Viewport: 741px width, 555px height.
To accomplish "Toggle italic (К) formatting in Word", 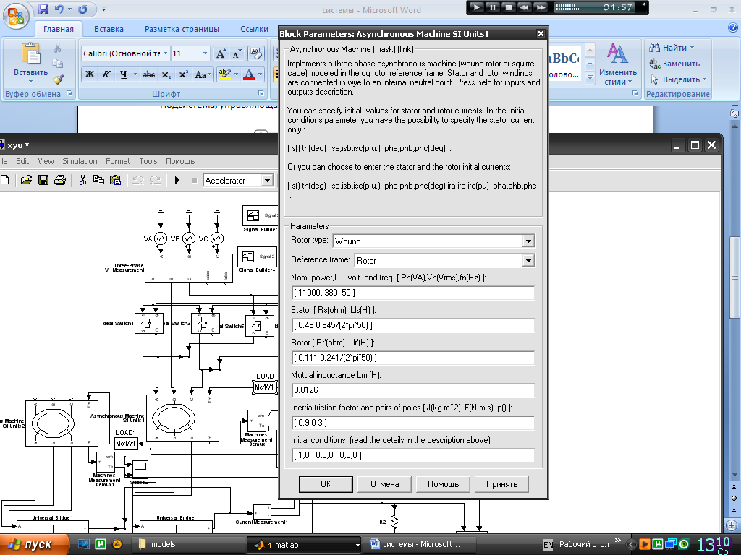I will tap(106, 74).
